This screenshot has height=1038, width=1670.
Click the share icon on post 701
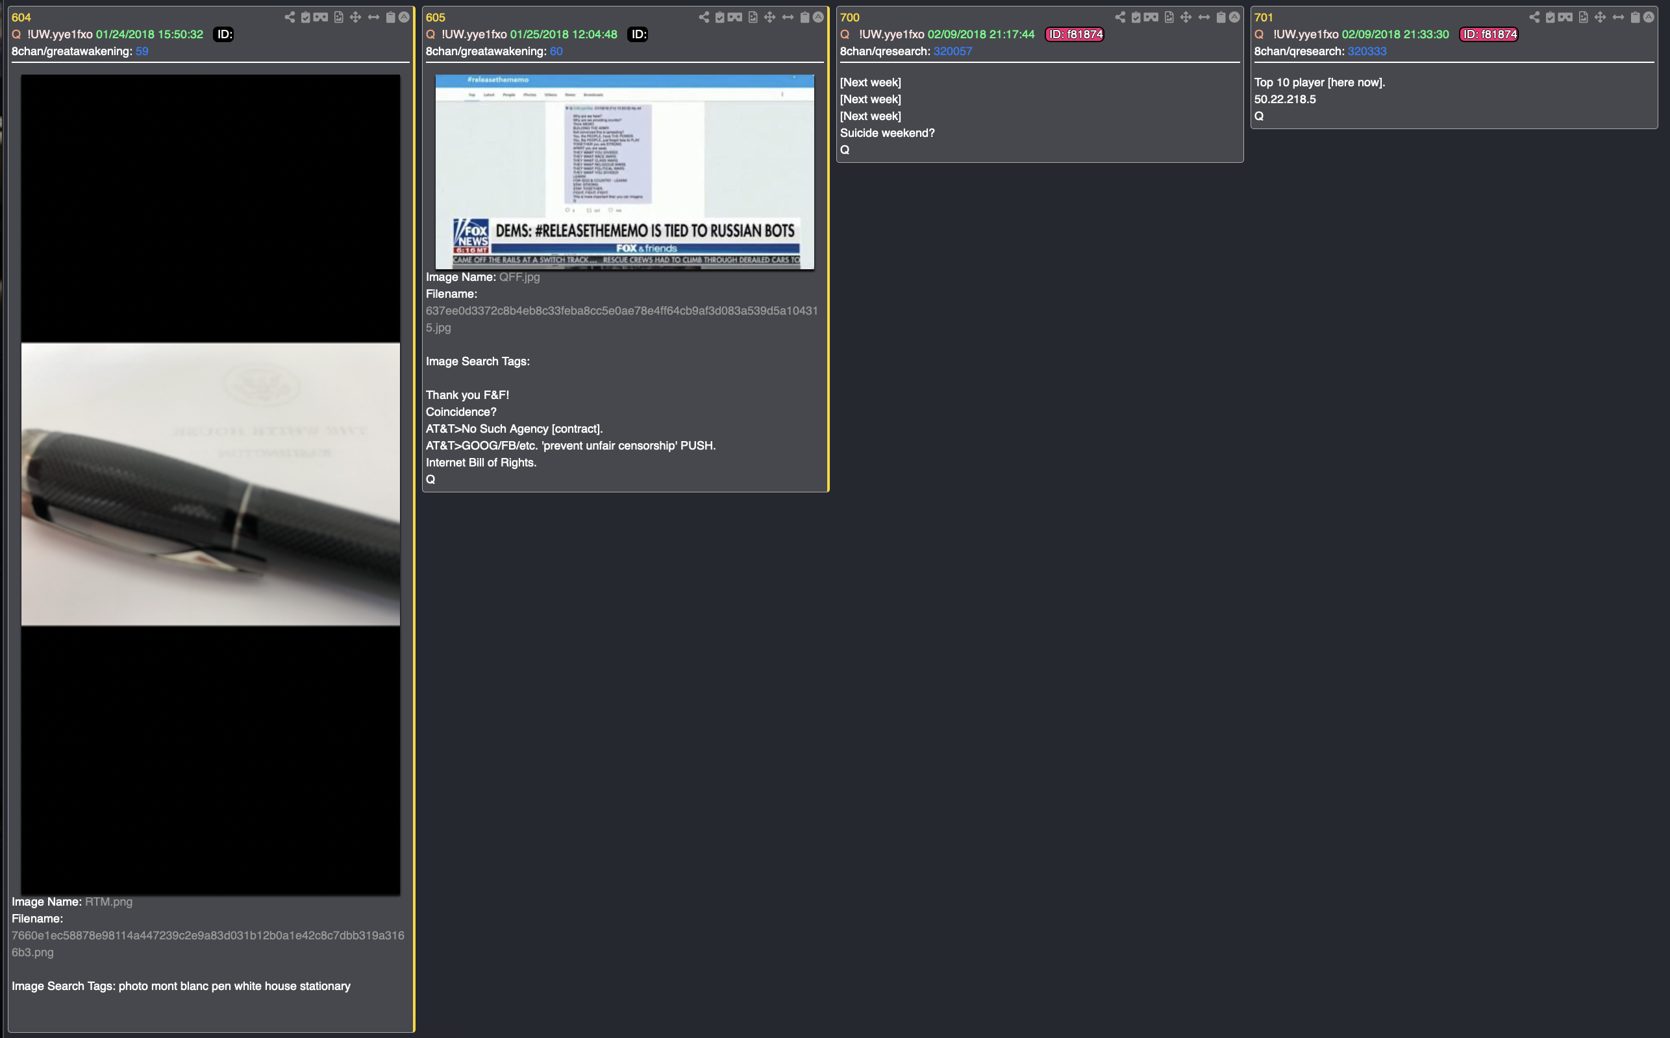click(1535, 17)
